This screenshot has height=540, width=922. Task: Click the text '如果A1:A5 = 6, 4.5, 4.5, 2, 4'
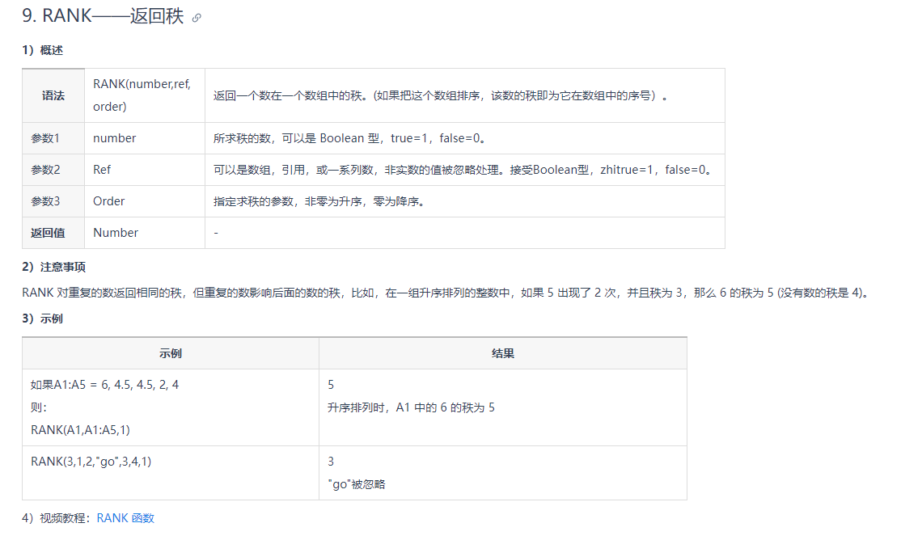pyautogui.click(x=104, y=385)
